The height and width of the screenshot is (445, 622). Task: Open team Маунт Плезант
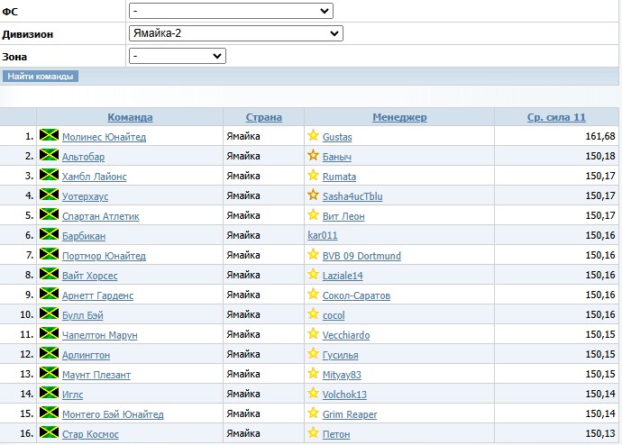pyautogui.click(x=96, y=375)
